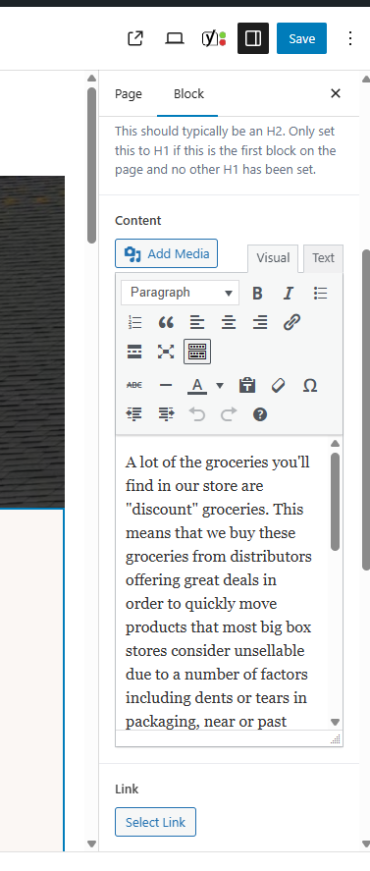Insert or edit link icon
Screen dimensions: 370x871
[x=291, y=322]
